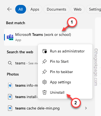Select Pin to Start
The height and width of the screenshot is (116, 101).
(65, 61)
